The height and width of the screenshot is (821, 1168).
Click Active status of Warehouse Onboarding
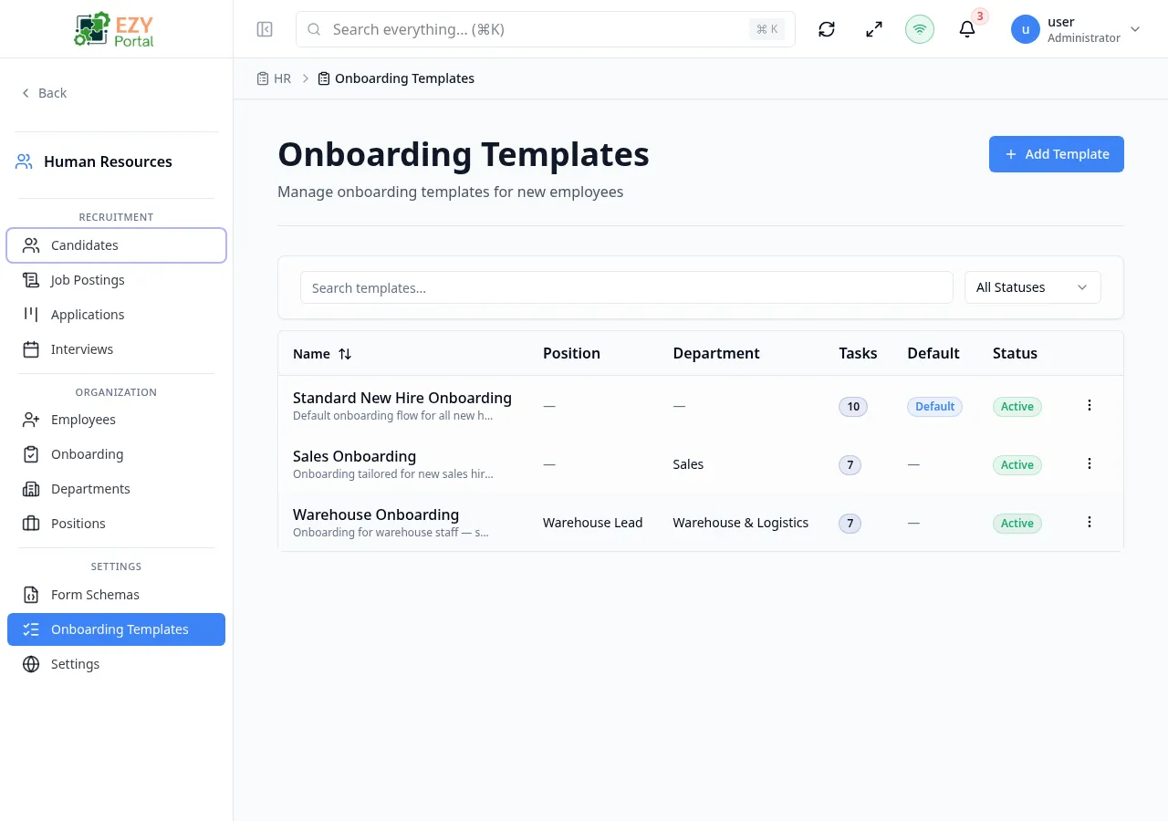(x=1017, y=524)
